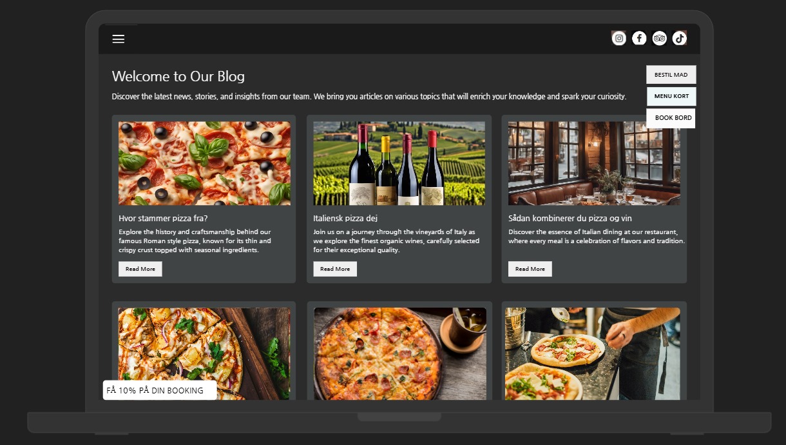Open the Tripadvisor icon
The width and height of the screenshot is (786, 445).
pos(659,38)
